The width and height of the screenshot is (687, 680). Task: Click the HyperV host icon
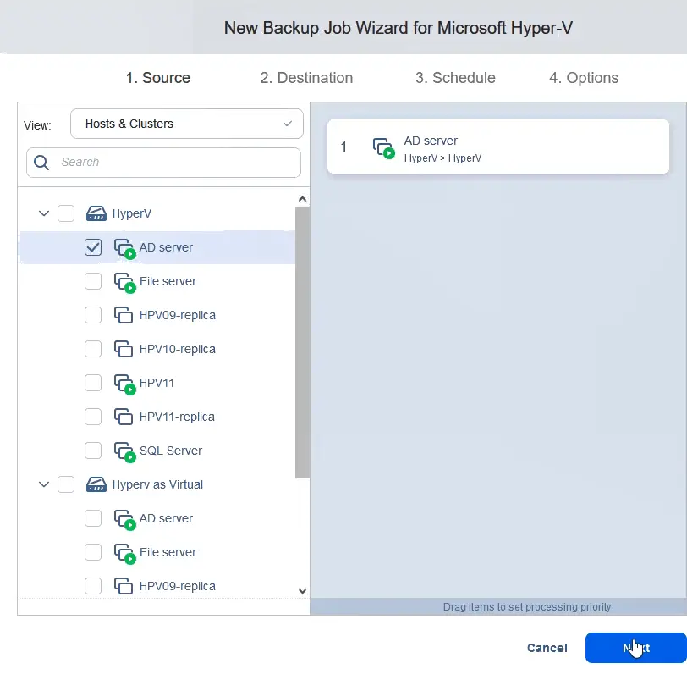point(96,213)
